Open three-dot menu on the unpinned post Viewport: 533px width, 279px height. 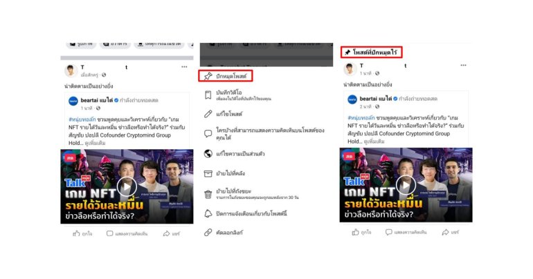tap(184, 67)
